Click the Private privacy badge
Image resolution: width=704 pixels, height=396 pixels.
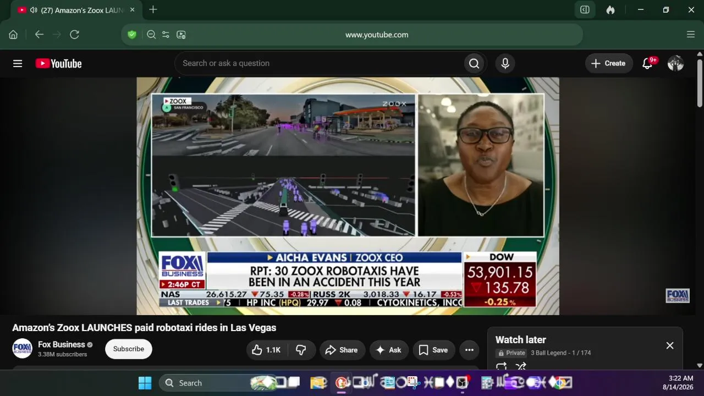point(511,353)
